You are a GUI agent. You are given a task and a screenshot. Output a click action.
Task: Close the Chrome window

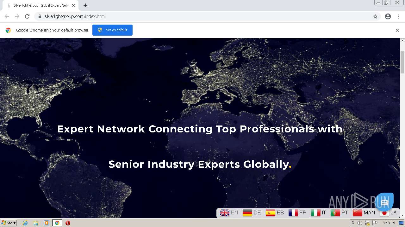[397, 3]
